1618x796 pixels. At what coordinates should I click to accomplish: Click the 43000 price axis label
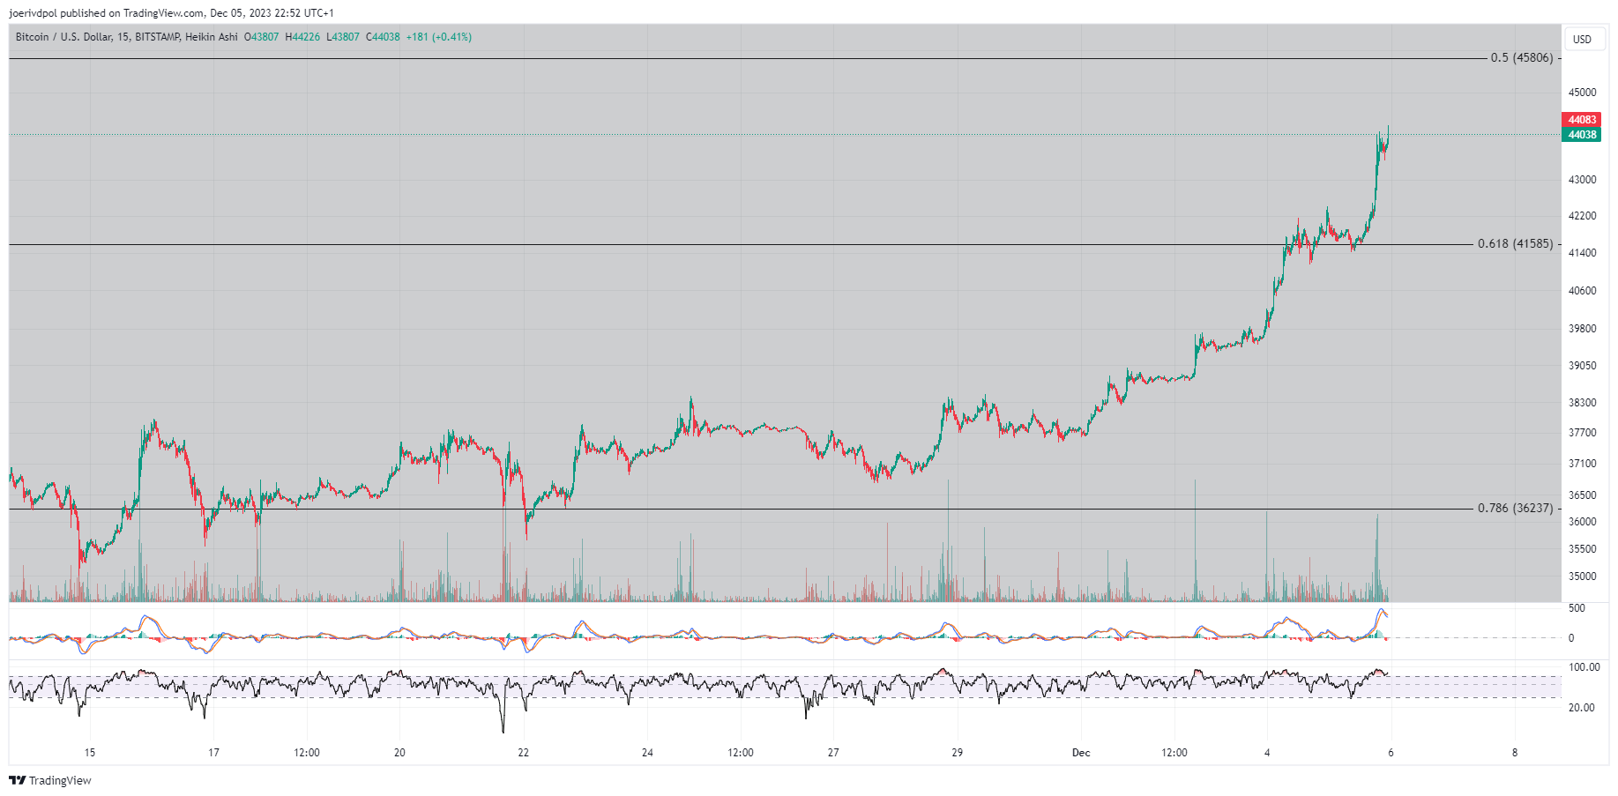(x=1582, y=180)
